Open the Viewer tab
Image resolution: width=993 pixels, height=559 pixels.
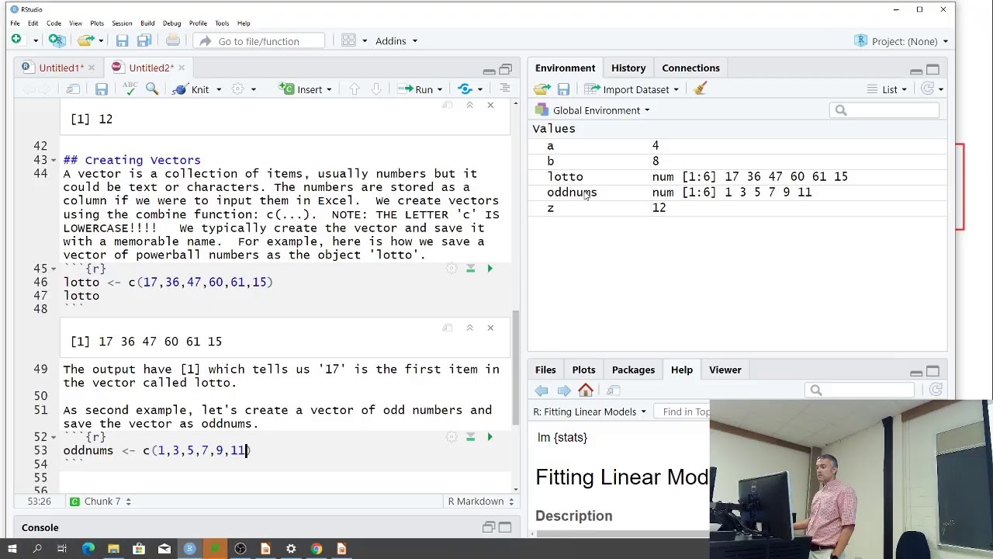(x=725, y=370)
